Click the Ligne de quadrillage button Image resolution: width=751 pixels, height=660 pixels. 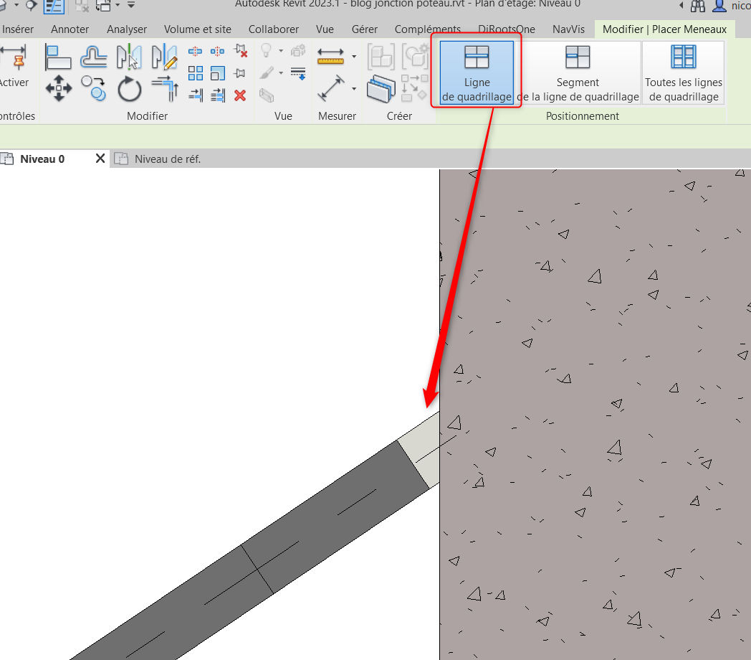click(477, 73)
